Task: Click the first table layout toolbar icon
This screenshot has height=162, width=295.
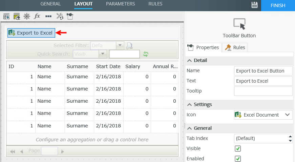Action: 6,16
